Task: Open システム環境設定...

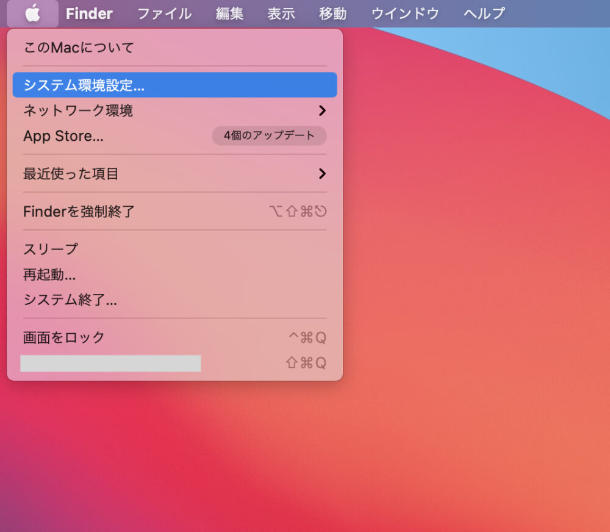Action: point(174,85)
